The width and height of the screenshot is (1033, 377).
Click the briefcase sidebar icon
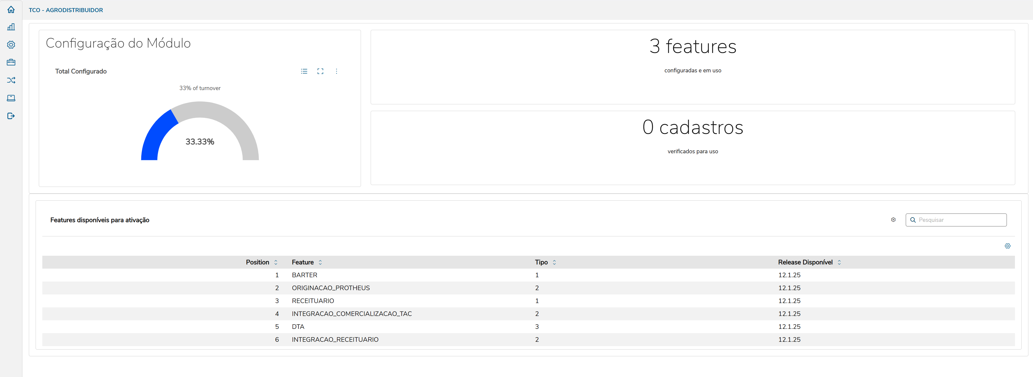tap(11, 62)
